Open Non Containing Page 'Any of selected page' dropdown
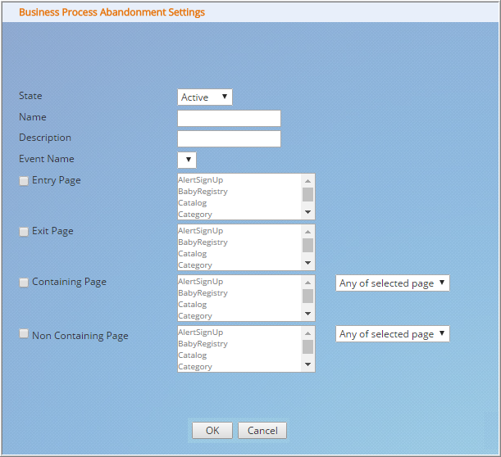The width and height of the screenshot is (501, 457). [x=393, y=334]
